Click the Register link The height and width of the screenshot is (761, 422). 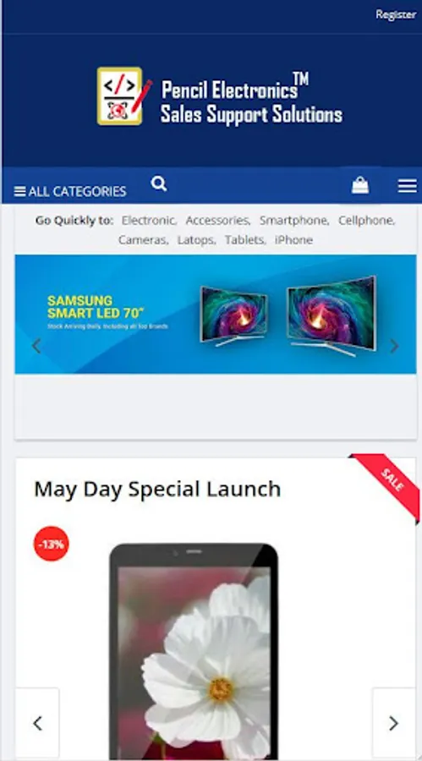396,14
